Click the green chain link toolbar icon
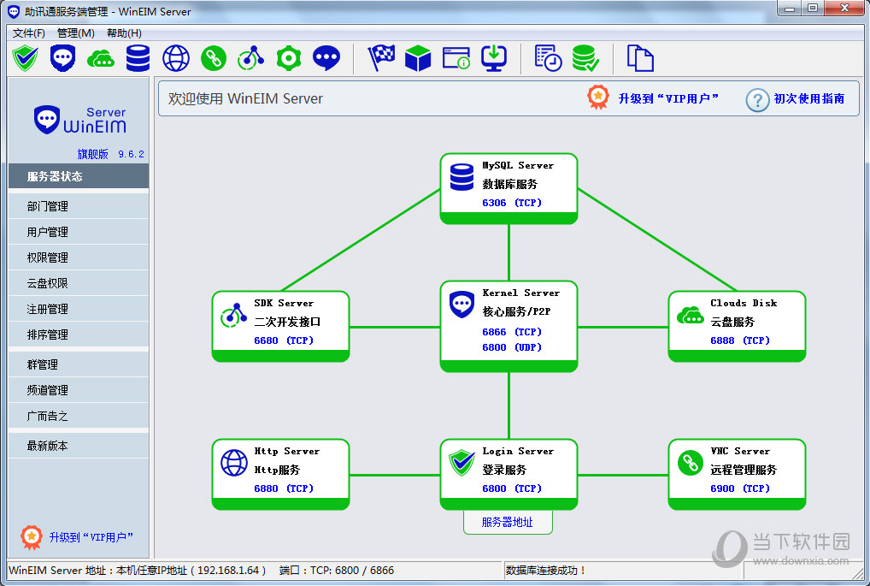This screenshot has width=870, height=586. [x=214, y=58]
